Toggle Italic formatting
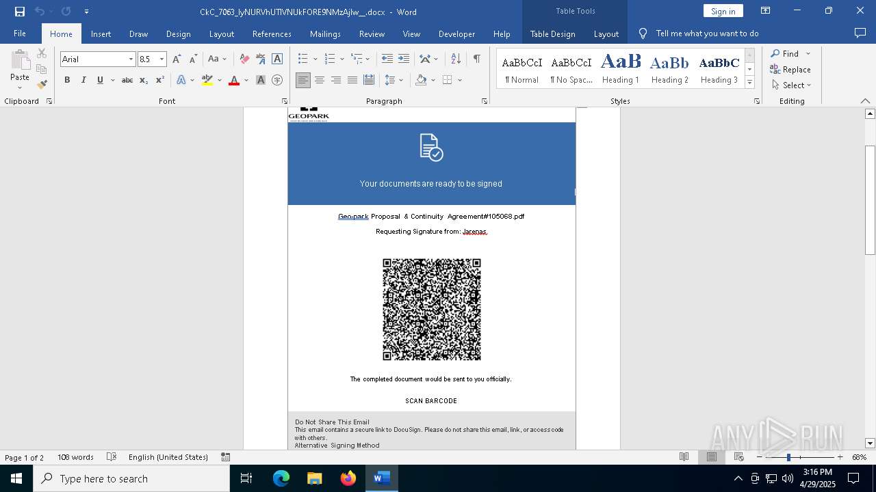The width and height of the screenshot is (876, 492). pyautogui.click(x=83, y=80)
